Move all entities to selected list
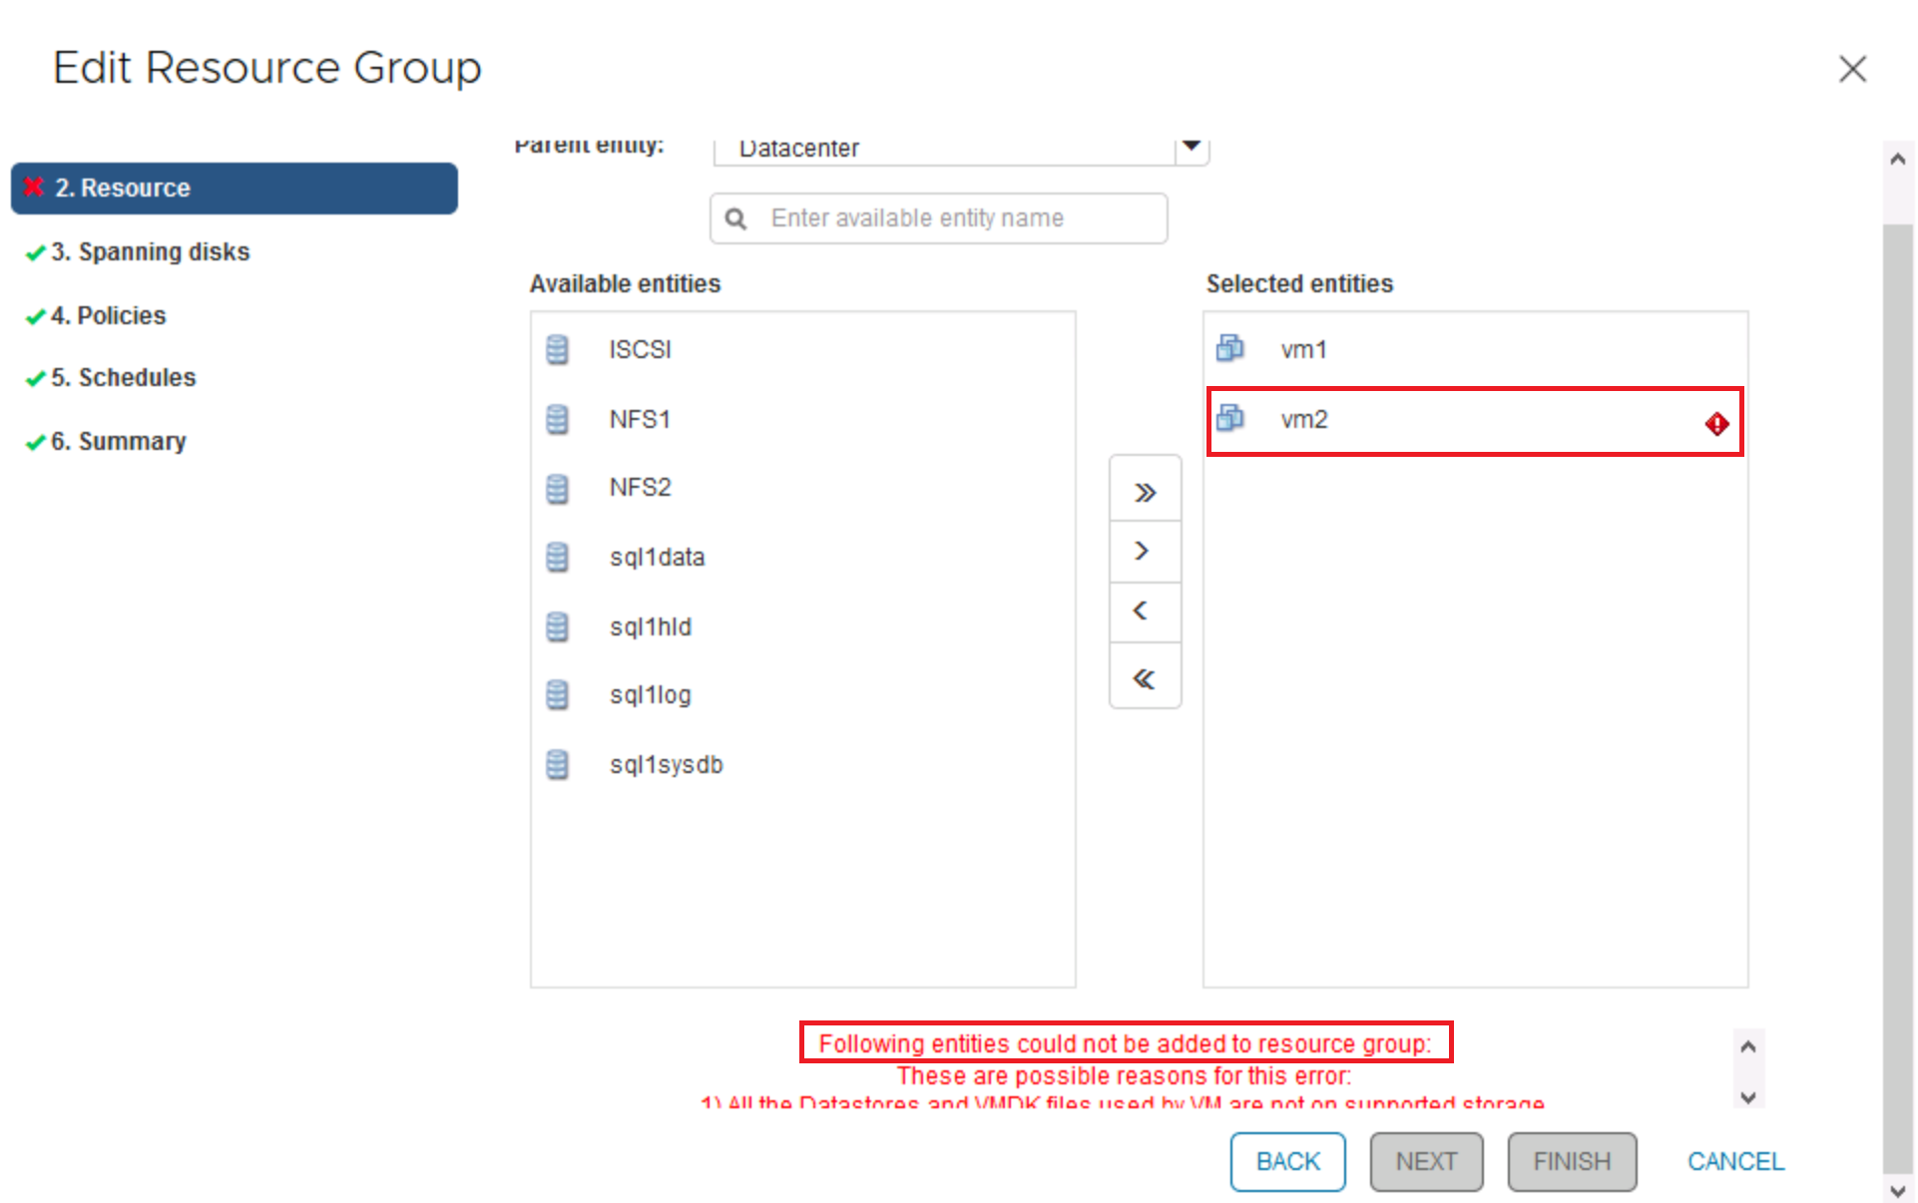This screenshot has height=1203, width=1918. click(x=1145, y=492)
